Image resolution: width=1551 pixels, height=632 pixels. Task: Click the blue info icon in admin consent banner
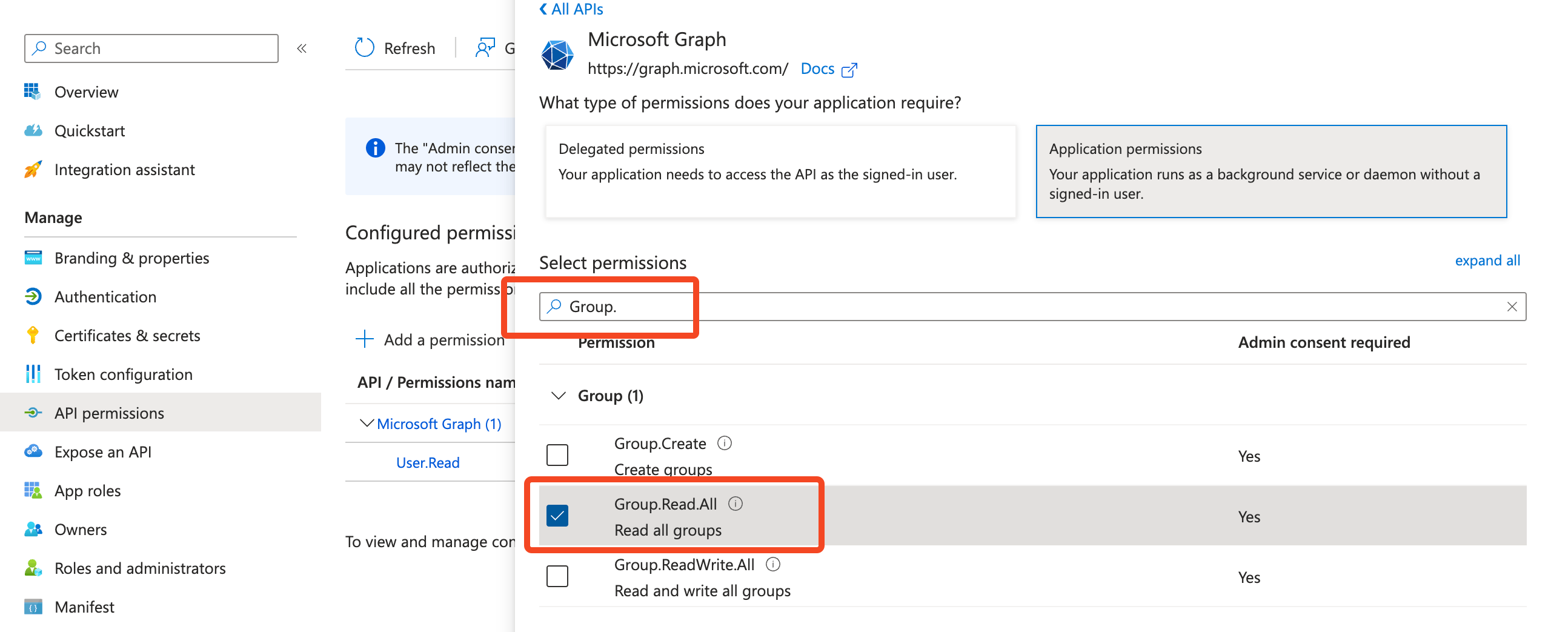coord(375,147)
